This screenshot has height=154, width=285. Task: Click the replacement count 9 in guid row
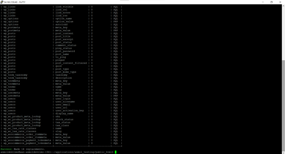pos(92,66)
